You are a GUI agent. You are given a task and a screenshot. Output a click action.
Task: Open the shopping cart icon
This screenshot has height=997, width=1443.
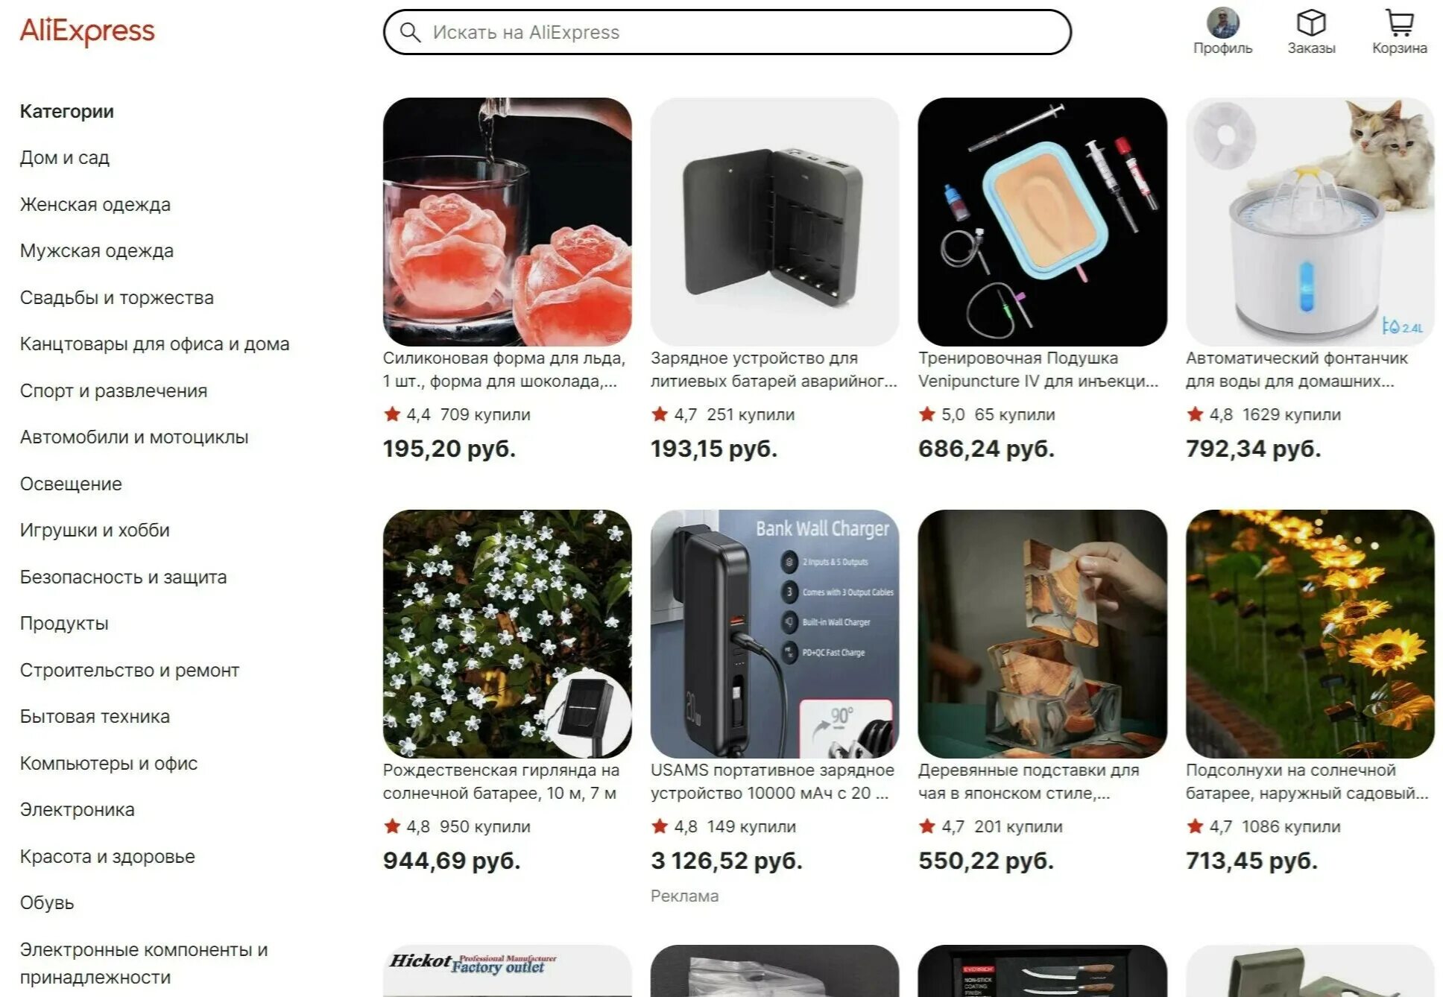pos(1399,23)
